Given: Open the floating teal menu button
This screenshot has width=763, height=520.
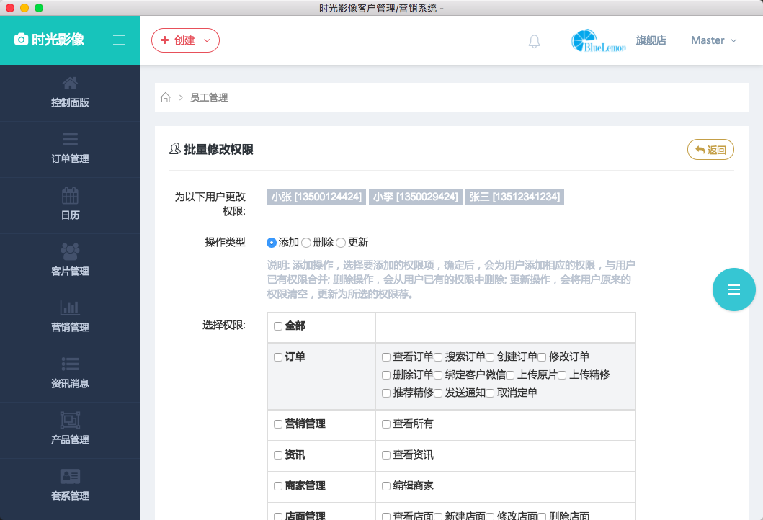Looking at the screenshot, I should [733, 290].
